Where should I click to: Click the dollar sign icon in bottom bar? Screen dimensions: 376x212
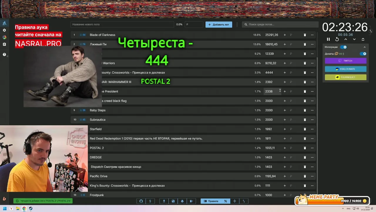[150, 201]
